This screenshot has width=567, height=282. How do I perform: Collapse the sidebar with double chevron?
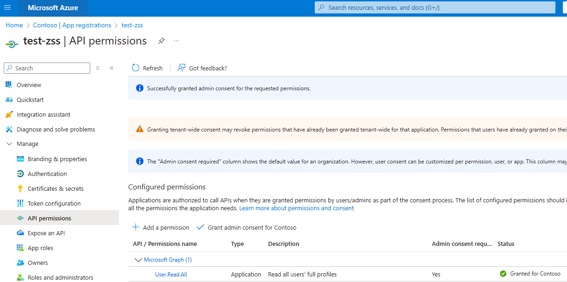tap(112, 68)
